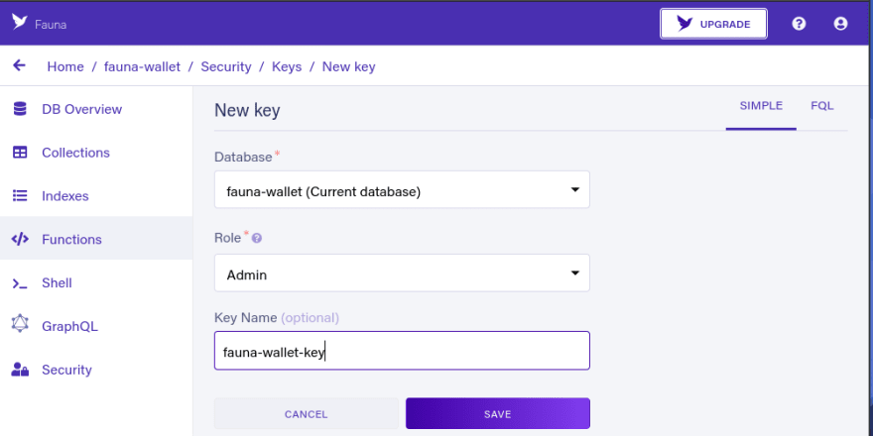Click the Functions code brackets icon
This screenshot has width=873, height=436.
click(20, 239)
